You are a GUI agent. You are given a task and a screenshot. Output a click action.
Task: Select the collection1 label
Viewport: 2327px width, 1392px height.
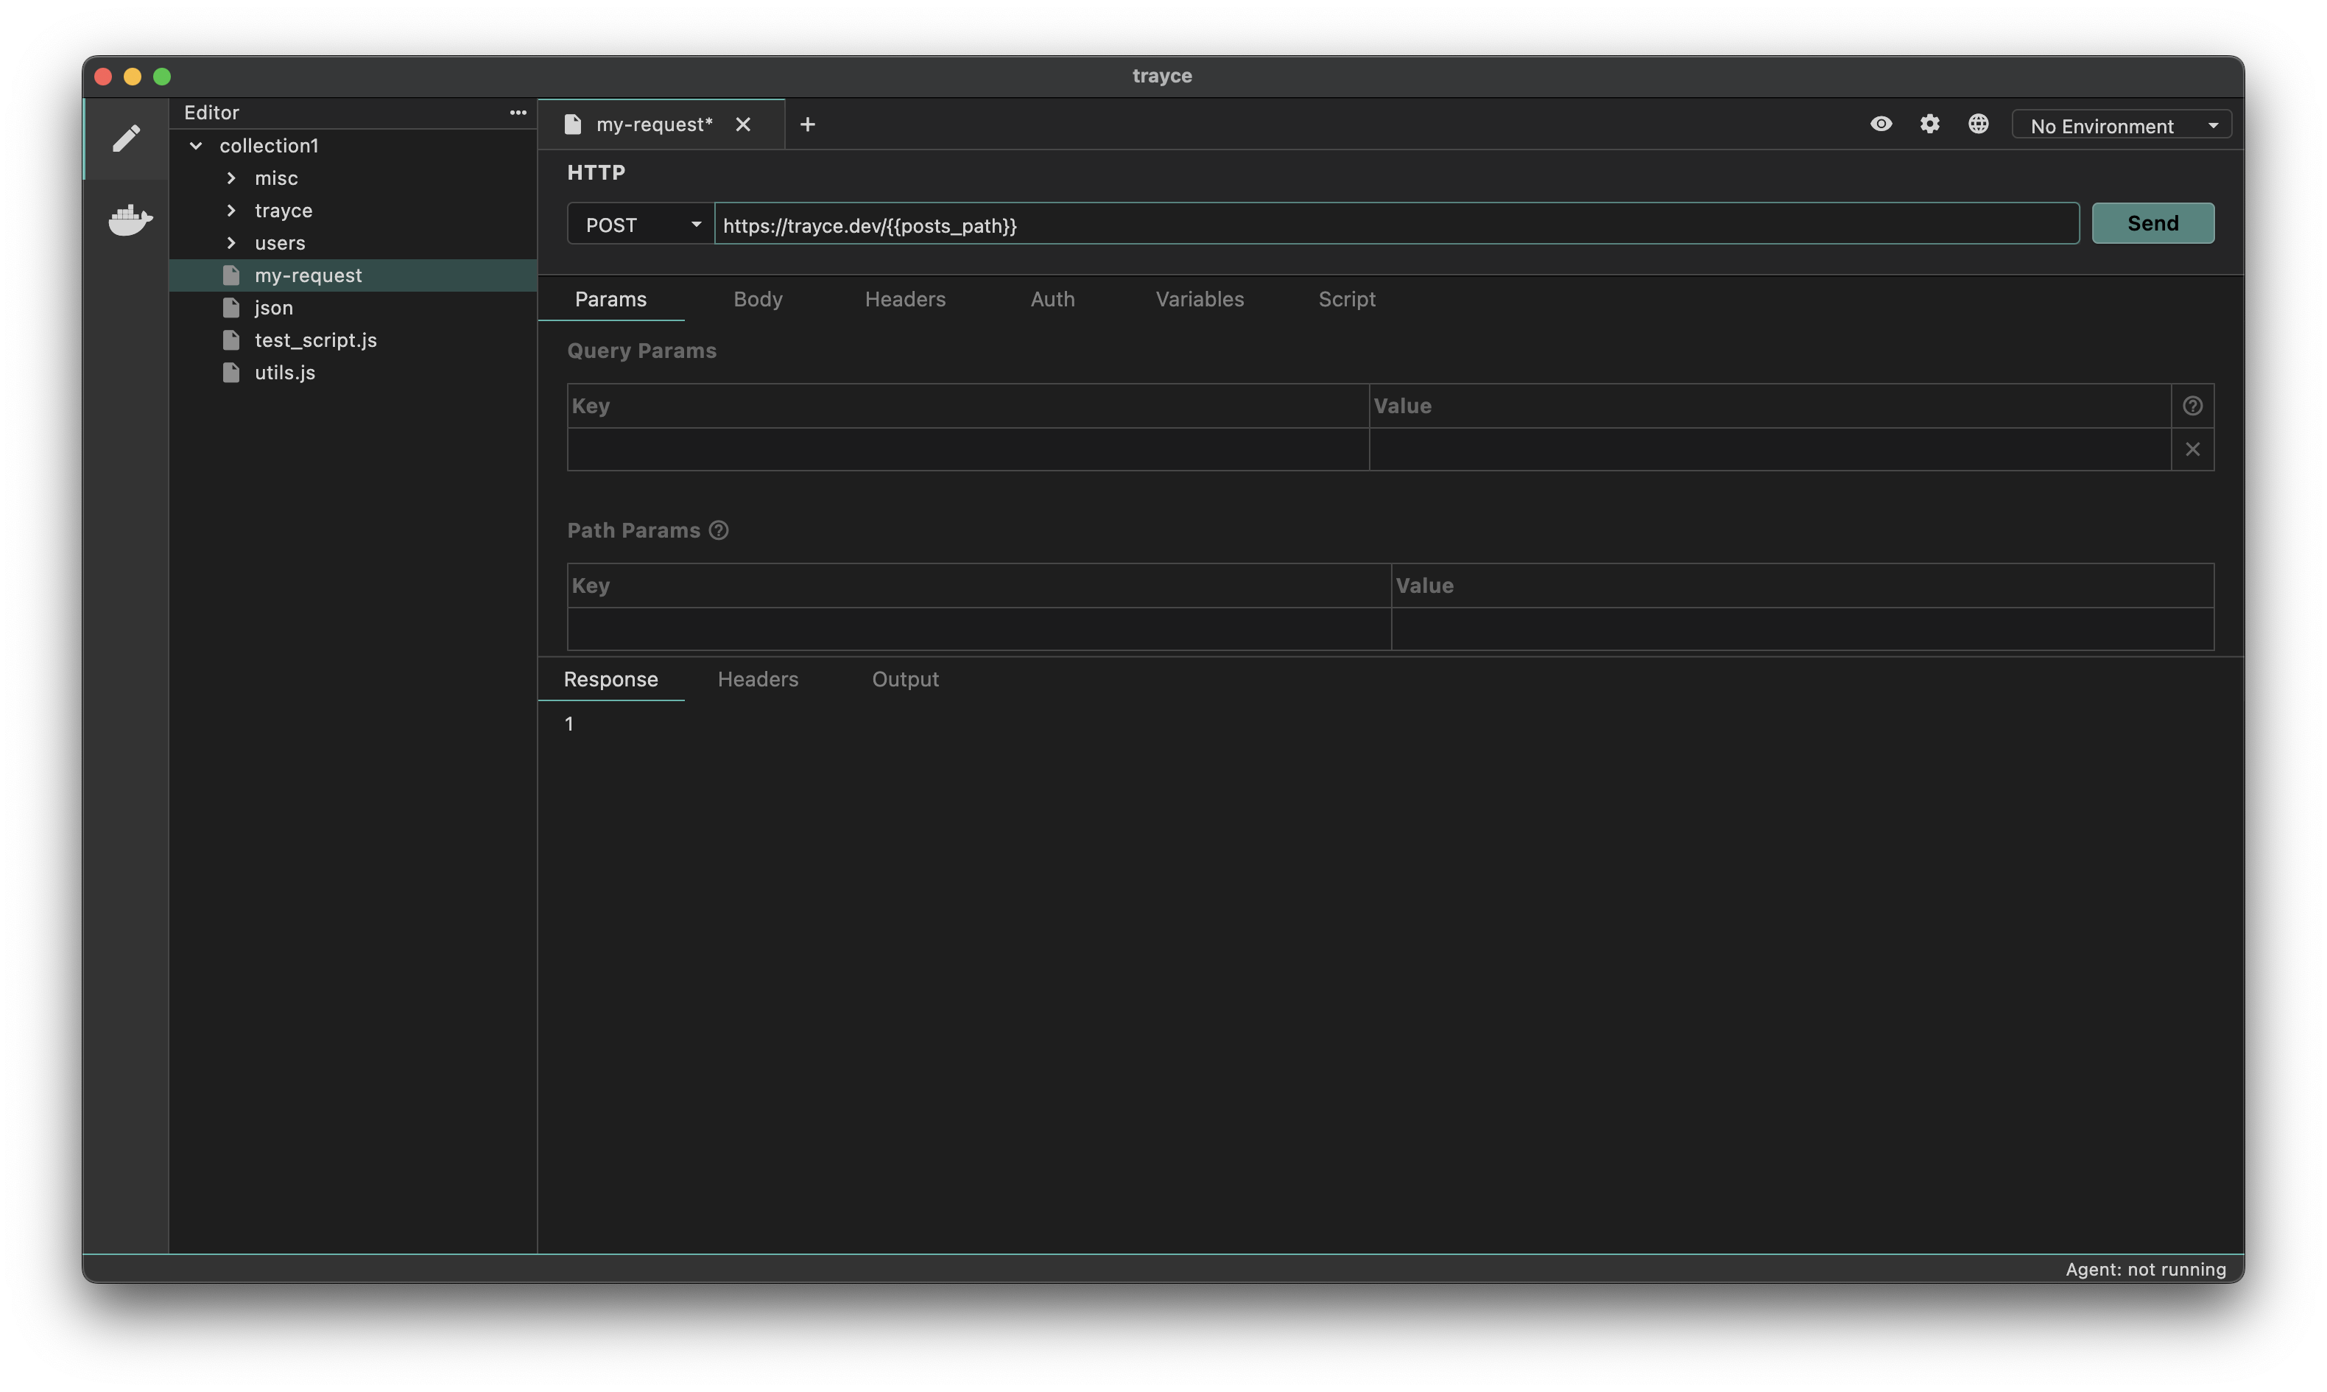pos(269,145)
